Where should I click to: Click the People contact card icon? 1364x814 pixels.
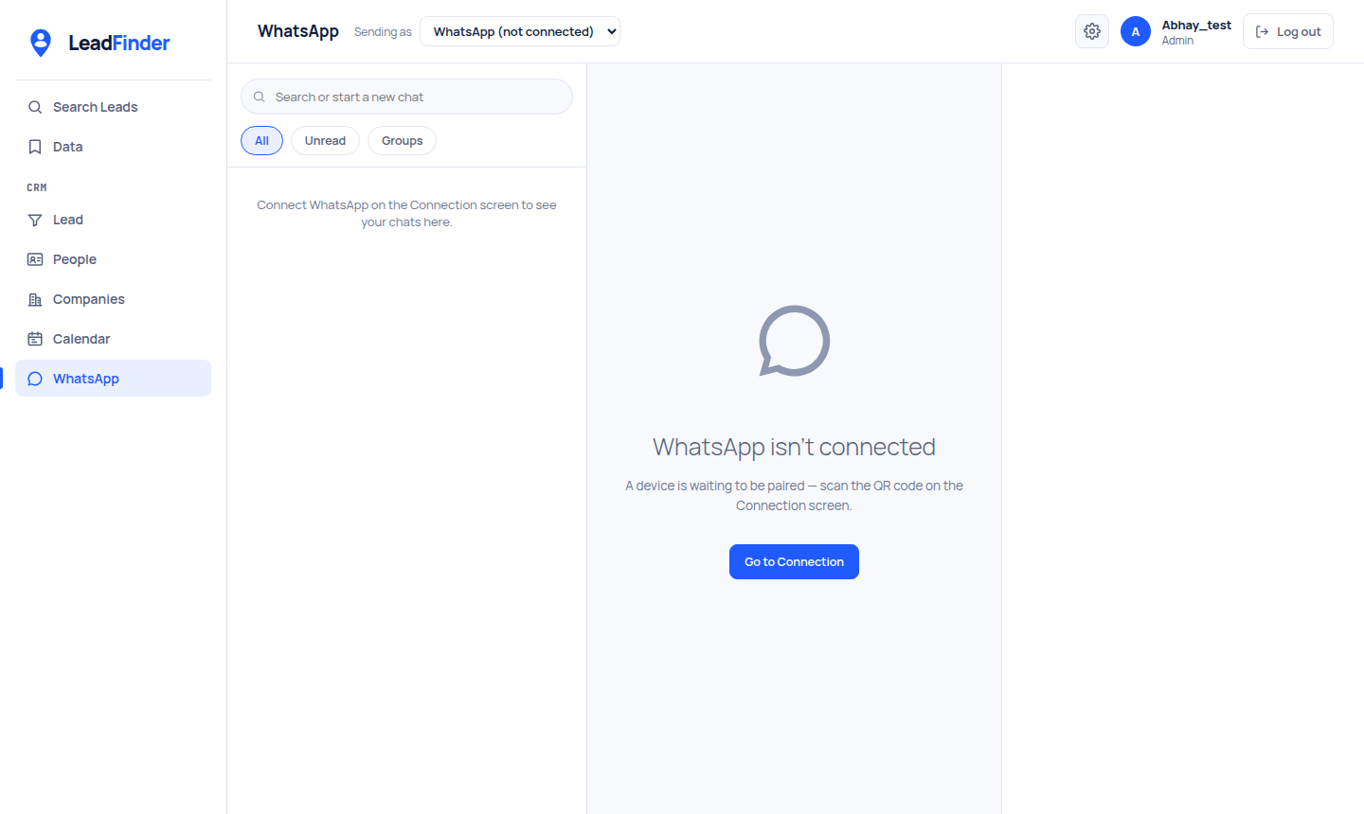pyautogui.click(x=35, y=259)
